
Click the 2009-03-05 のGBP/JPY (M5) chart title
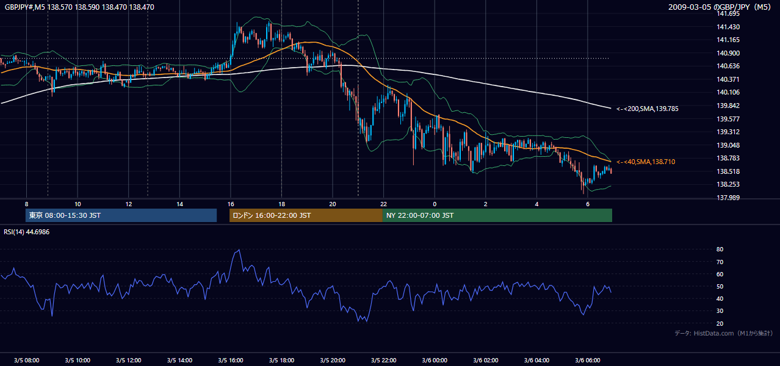point(721,7)
